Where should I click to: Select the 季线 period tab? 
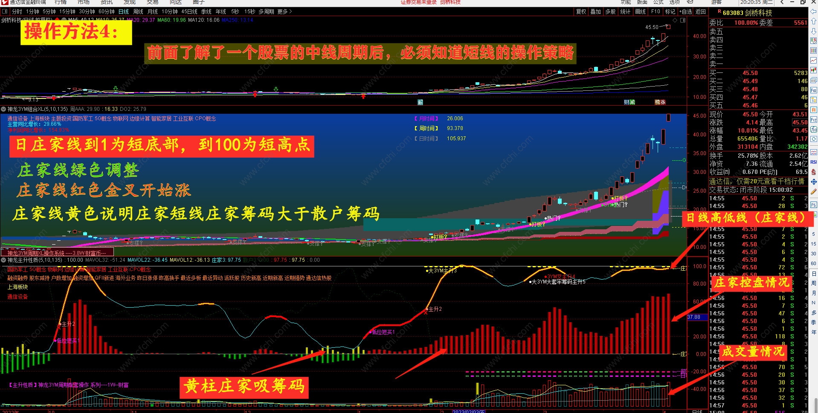point(206,12)
